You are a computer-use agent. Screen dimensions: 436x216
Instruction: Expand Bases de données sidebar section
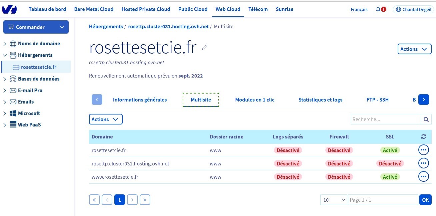click(x=5, y=79)
